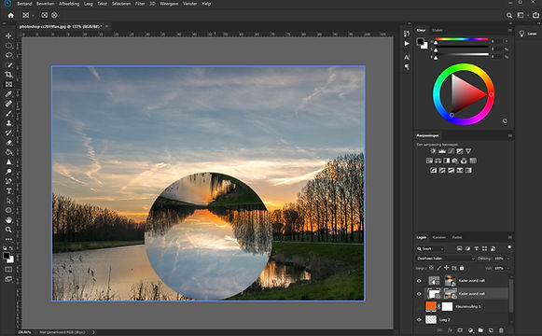Select the Crop tool

[8, 75]
